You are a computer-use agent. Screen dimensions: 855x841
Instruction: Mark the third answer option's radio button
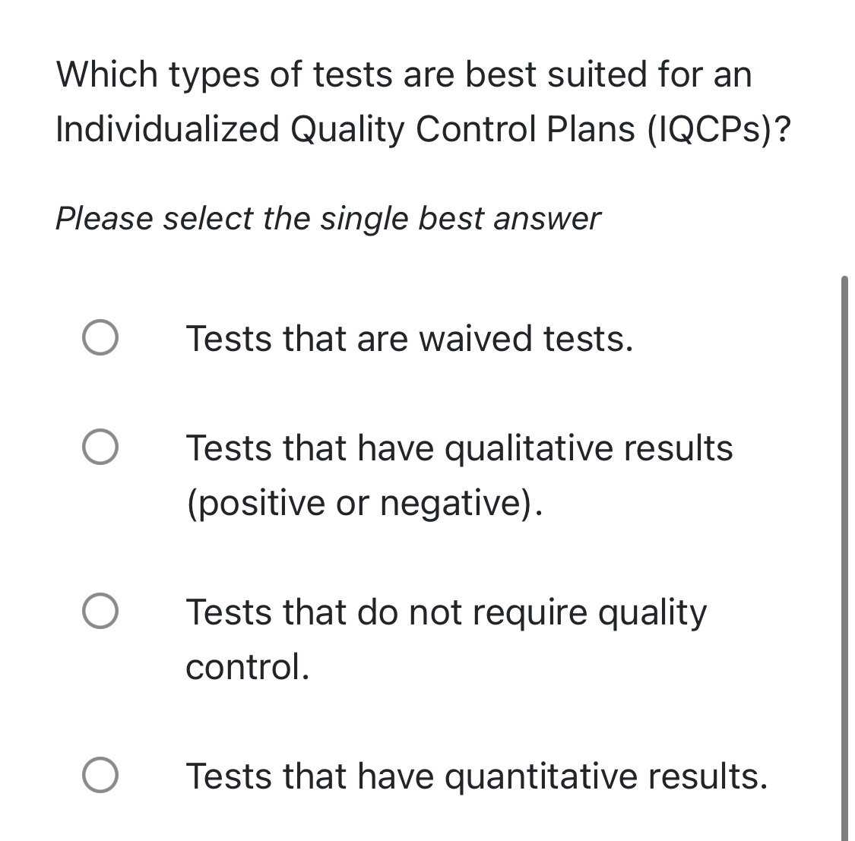click(x=101, y=611)
